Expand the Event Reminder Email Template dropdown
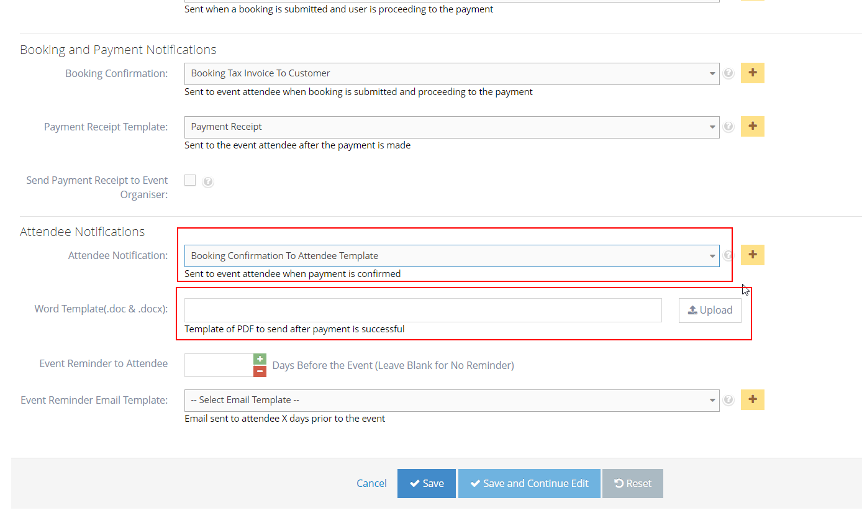 click(x=451, y=400)
